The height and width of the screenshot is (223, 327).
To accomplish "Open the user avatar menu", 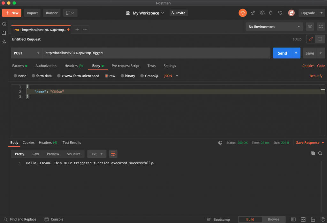I will pos(291,13).
